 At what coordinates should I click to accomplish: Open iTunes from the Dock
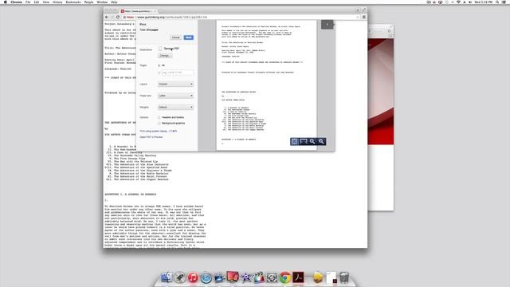coord(193,277)
